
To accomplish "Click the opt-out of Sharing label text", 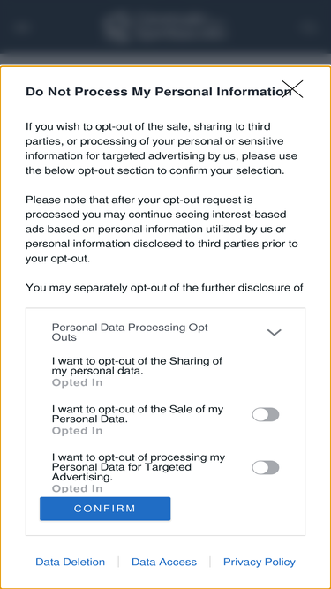I will click(137, 366).
